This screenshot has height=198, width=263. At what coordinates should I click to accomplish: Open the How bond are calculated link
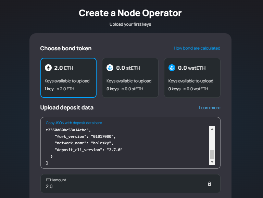pos(197,48)
